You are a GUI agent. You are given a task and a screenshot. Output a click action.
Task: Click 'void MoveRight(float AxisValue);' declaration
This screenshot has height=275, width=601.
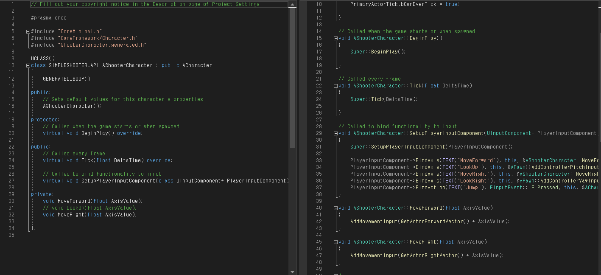point(90,215)
